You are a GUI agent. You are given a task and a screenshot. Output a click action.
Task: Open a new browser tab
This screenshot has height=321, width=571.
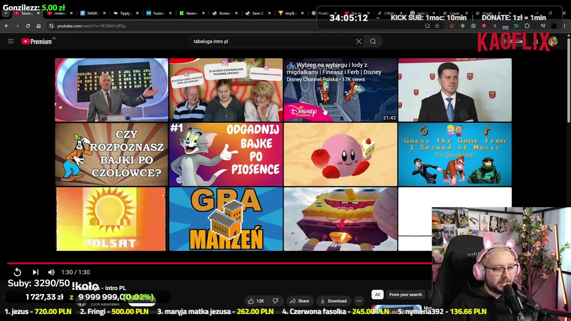tap(510, 13)
